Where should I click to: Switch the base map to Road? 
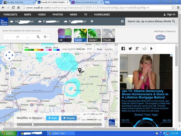pyautogui.click(x=99, y=49)
